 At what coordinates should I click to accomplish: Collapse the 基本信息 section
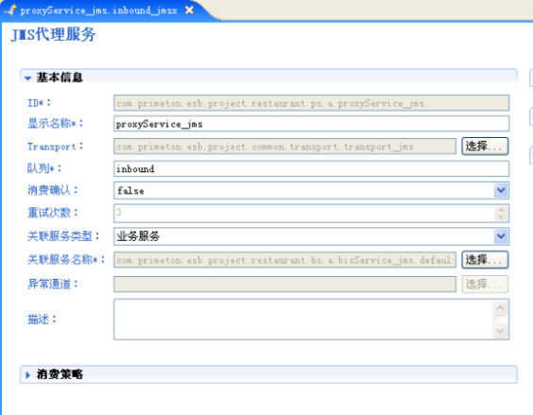(27, 78)
